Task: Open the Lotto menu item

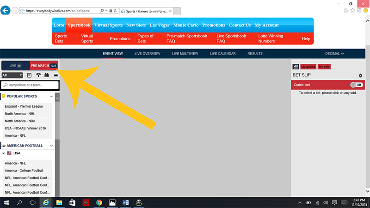Action: pos(59,25)
